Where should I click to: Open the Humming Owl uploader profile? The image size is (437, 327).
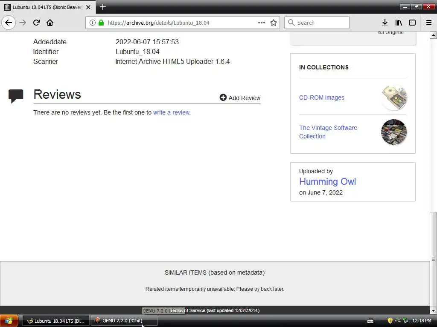327,181
